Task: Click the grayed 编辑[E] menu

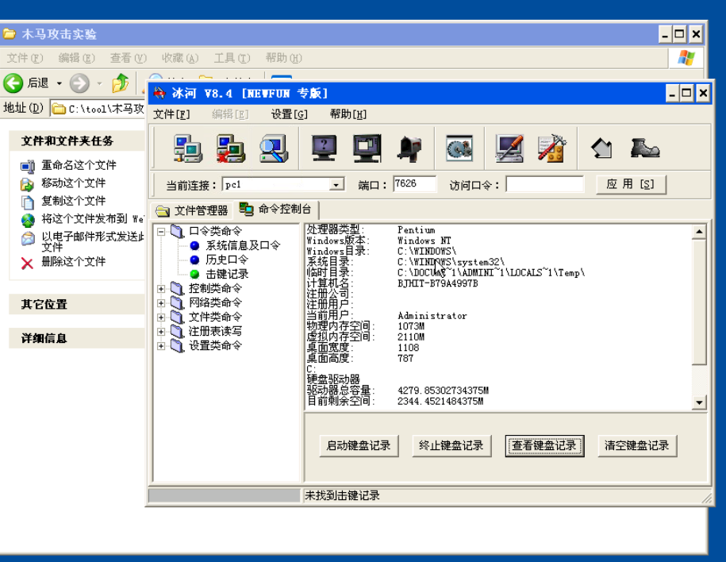Action: (x=230, y=114)
